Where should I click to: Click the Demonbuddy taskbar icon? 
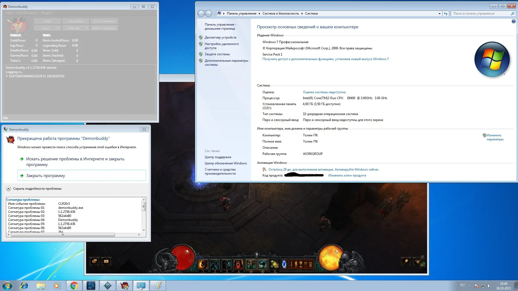click(x=124, y=286)
